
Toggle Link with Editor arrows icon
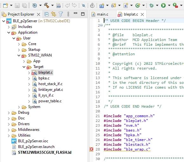pos(54,14)
